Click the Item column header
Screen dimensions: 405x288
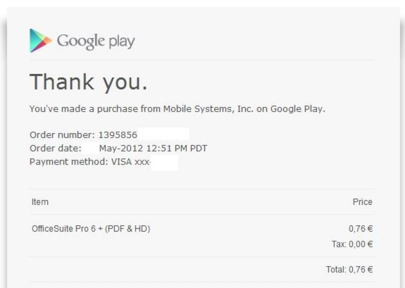tap(40, 202)
